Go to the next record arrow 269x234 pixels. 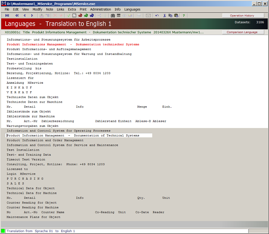click(32, 16)
